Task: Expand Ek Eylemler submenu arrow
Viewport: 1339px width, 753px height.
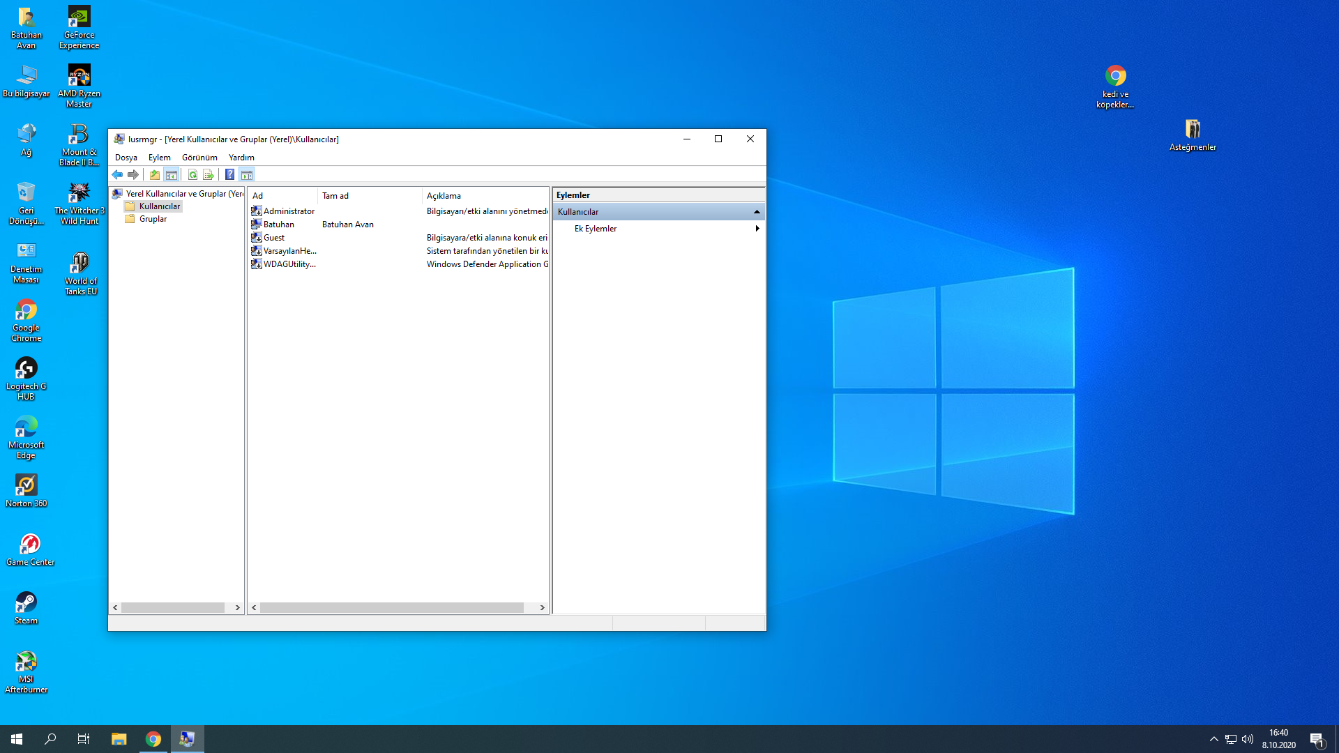Action: (x=757, y=229)
